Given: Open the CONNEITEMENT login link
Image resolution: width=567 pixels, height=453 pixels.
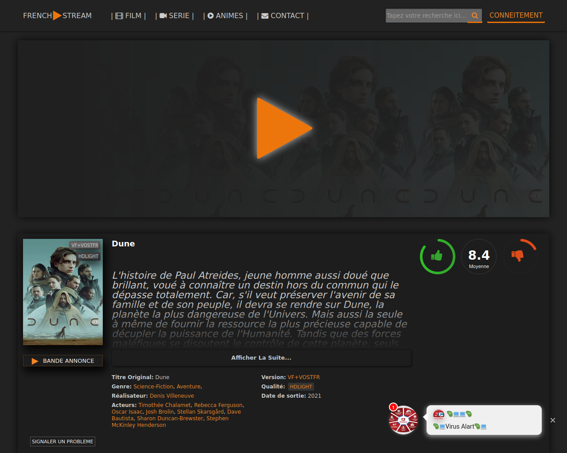Looking at the screenshot, I should (x=516, y=15).
